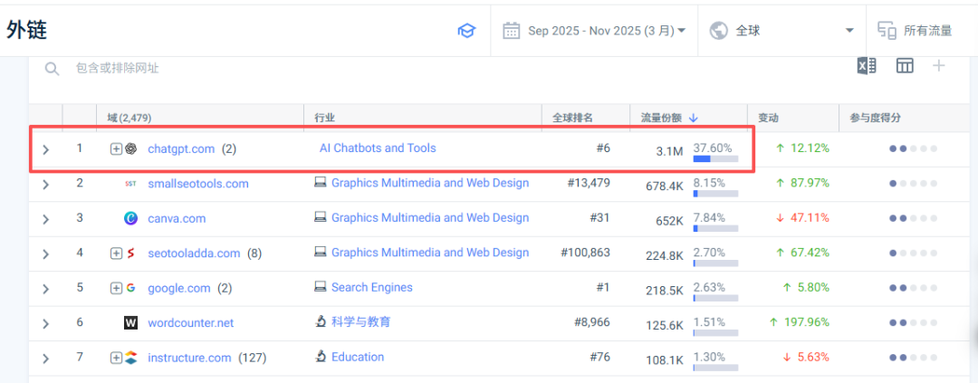Click the monitor icon in google.com row
The width and height of the screenshot is (978, 383).
320,288
